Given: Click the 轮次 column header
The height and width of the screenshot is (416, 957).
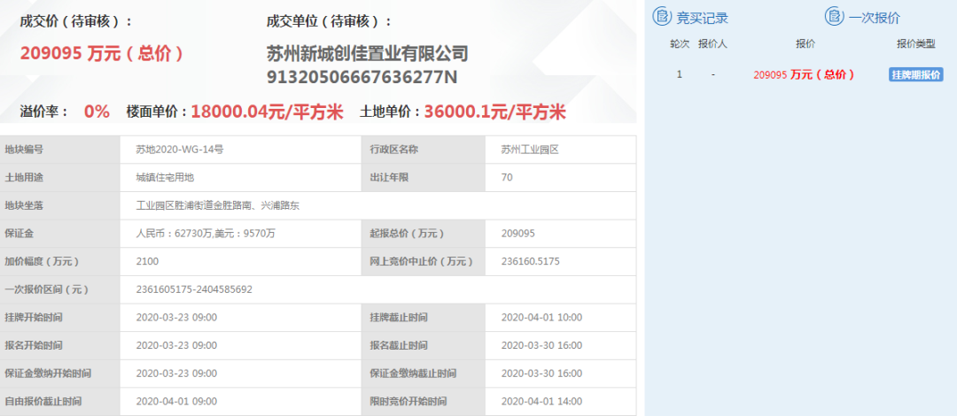Looking at the screenshot, I should tap(680, 44).
